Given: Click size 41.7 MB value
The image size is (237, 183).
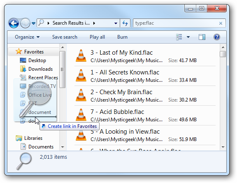Looking at the screenshot, I should (188, 60).
